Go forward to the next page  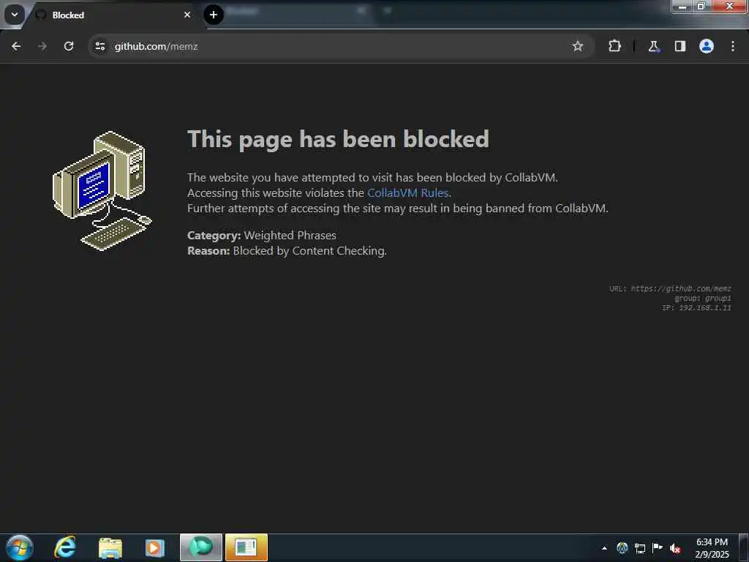point(42,46)
